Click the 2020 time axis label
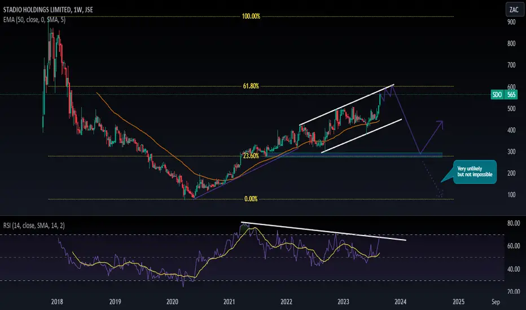The image size is (526, 310). pyautogui.click(x=172, y=302)
